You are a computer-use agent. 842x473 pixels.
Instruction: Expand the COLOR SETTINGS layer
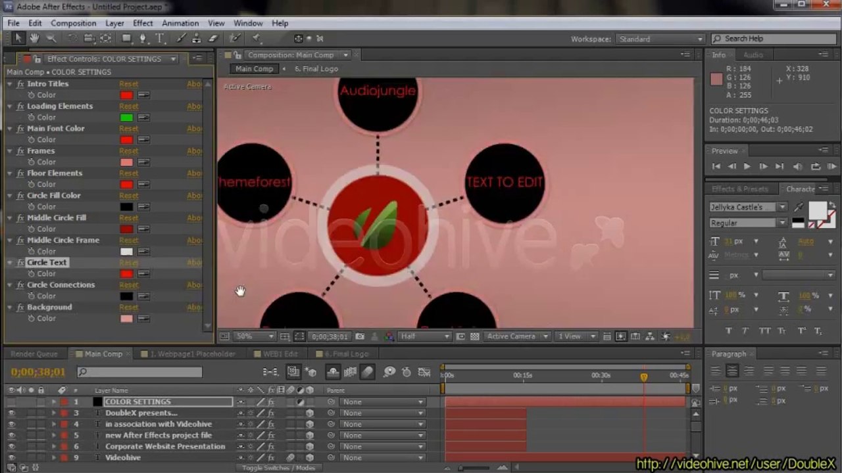(54, 402)
